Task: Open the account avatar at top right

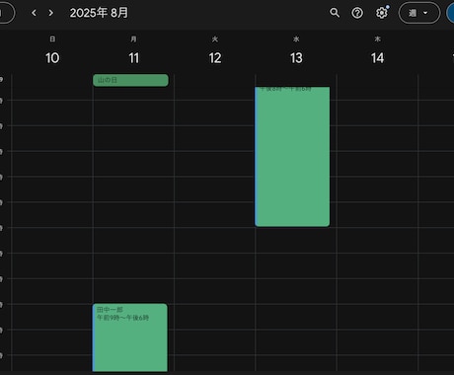Action: [x=450, y=13]
